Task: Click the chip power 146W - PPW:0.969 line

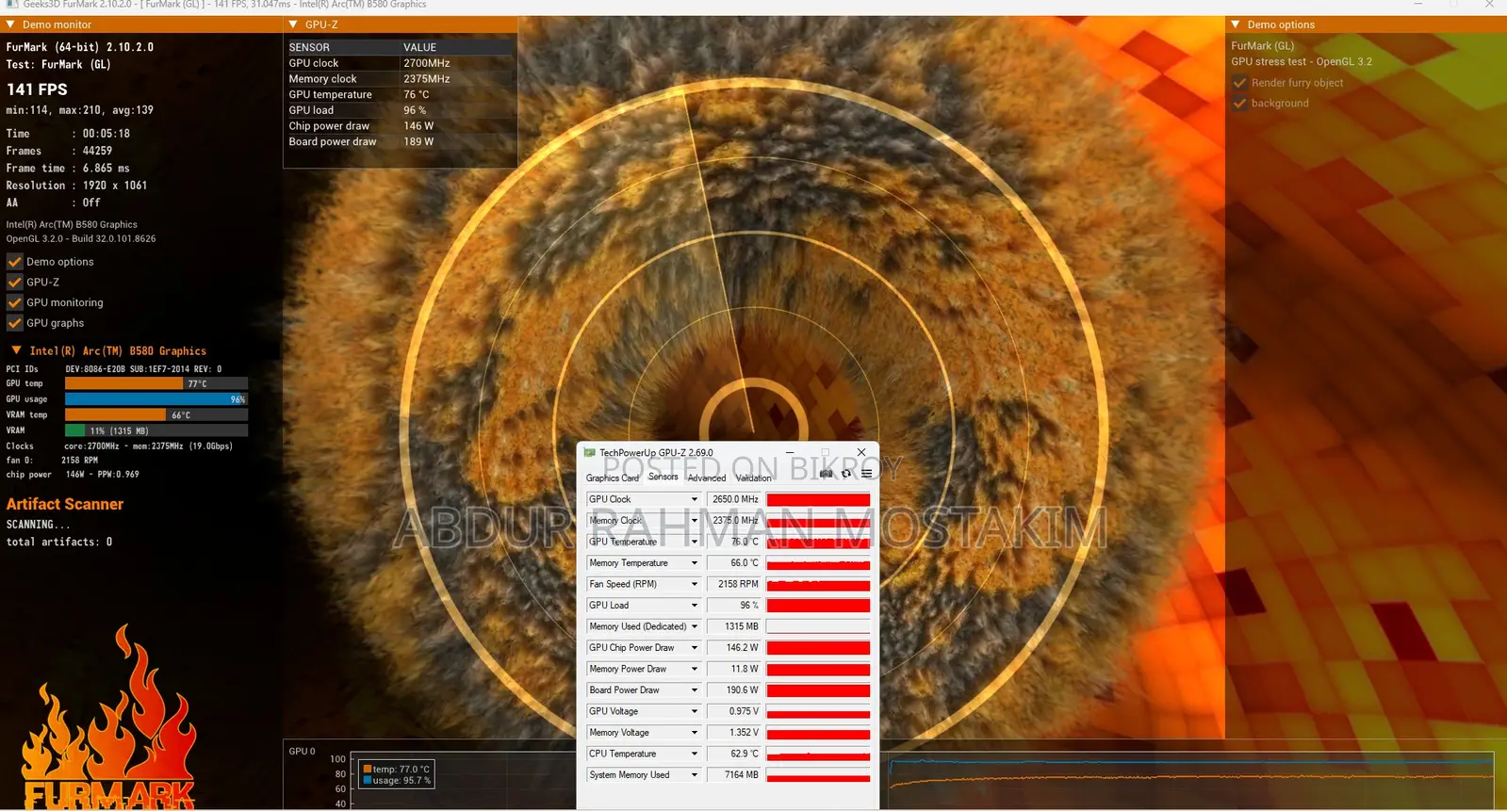Action: click(x=73, y=475)
